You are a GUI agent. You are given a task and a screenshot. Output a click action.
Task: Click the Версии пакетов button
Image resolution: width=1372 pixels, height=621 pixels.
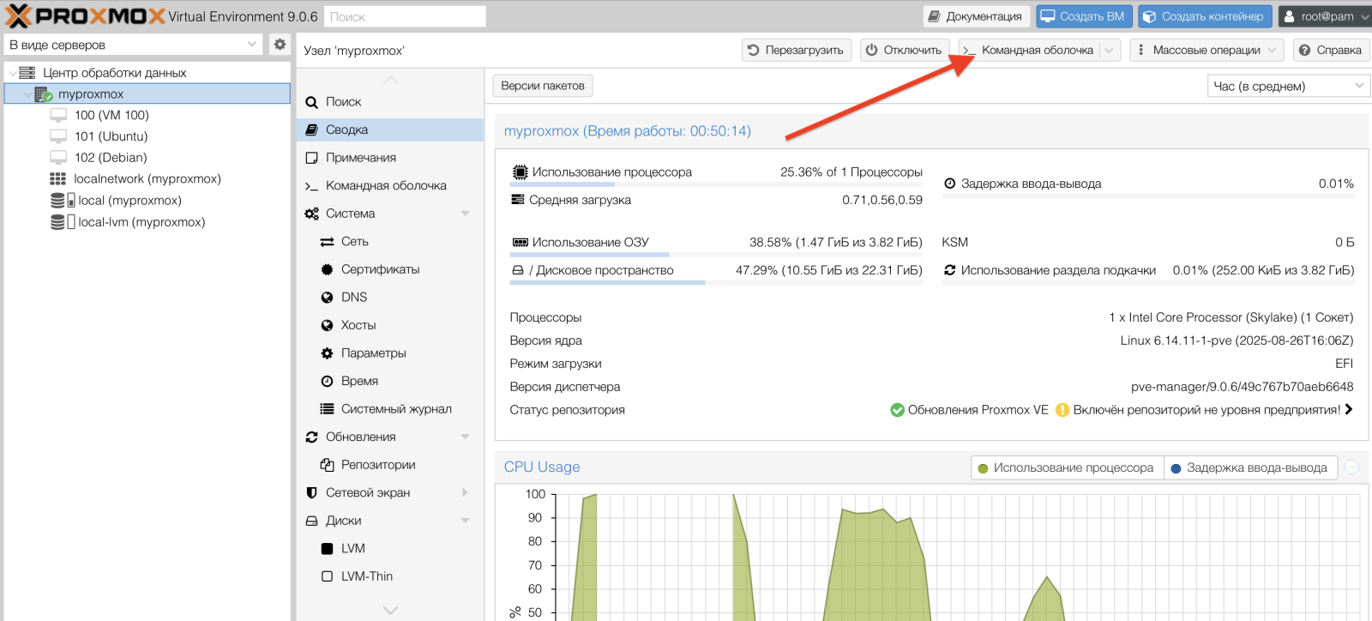pos(543,86)
